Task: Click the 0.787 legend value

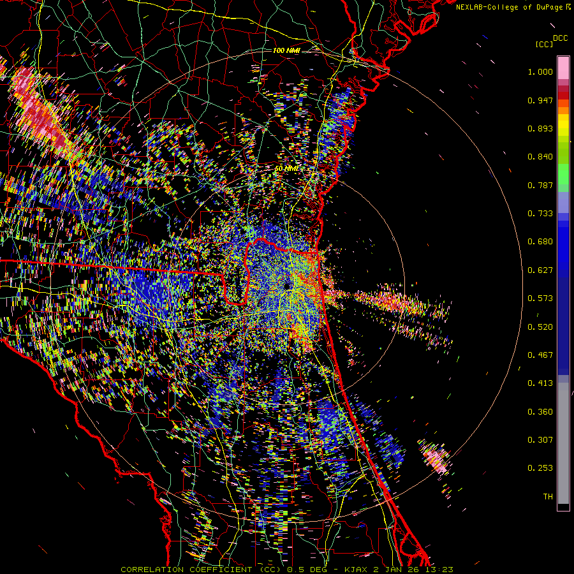Action: [x=540, y=185]
